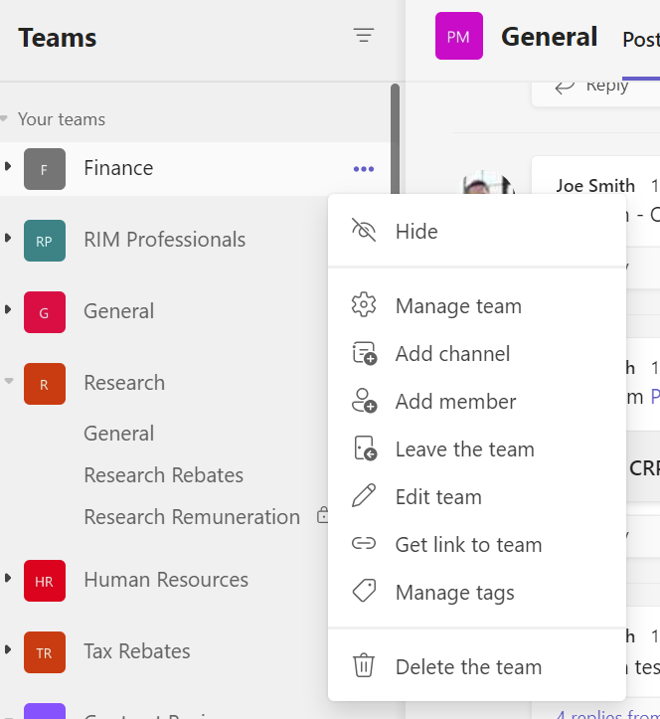Viewport: 660px width, 719px height.
Task: Click the Delete team trash icon
Action: (x=364, y=665)
